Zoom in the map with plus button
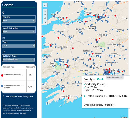Viewport: 130px width, 118px height. click(45, 11)
